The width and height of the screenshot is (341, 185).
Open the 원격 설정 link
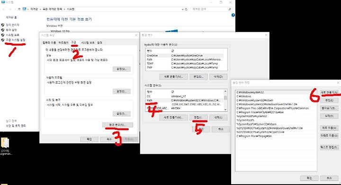[11, 30]
